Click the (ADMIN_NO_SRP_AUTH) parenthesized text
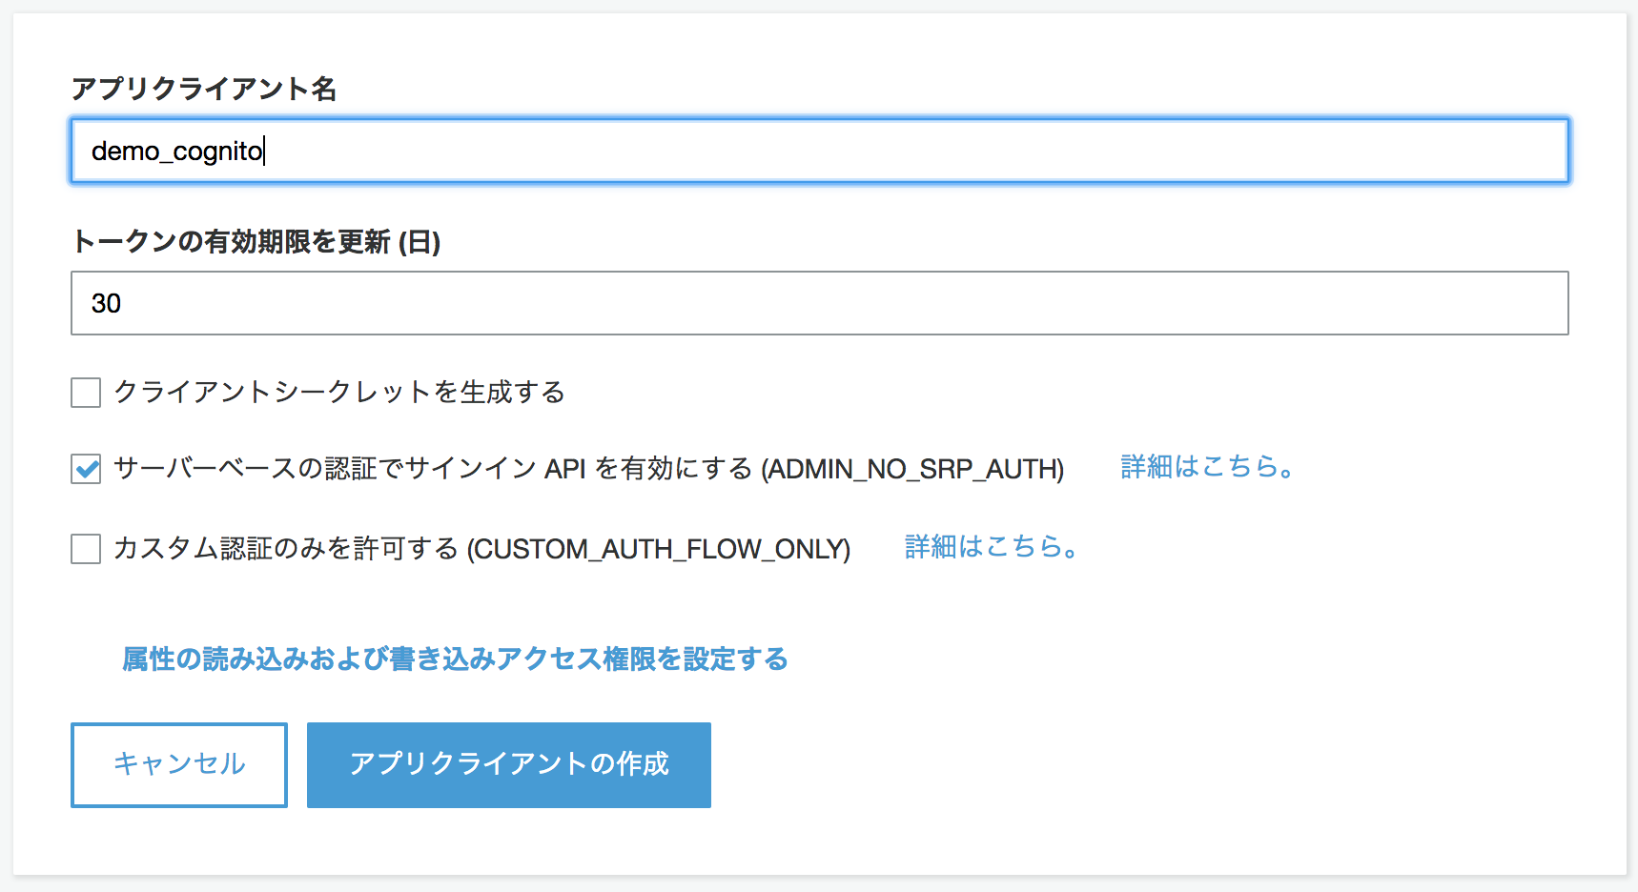The height and width of the screenshot is (892, 1638). [912, 469]
